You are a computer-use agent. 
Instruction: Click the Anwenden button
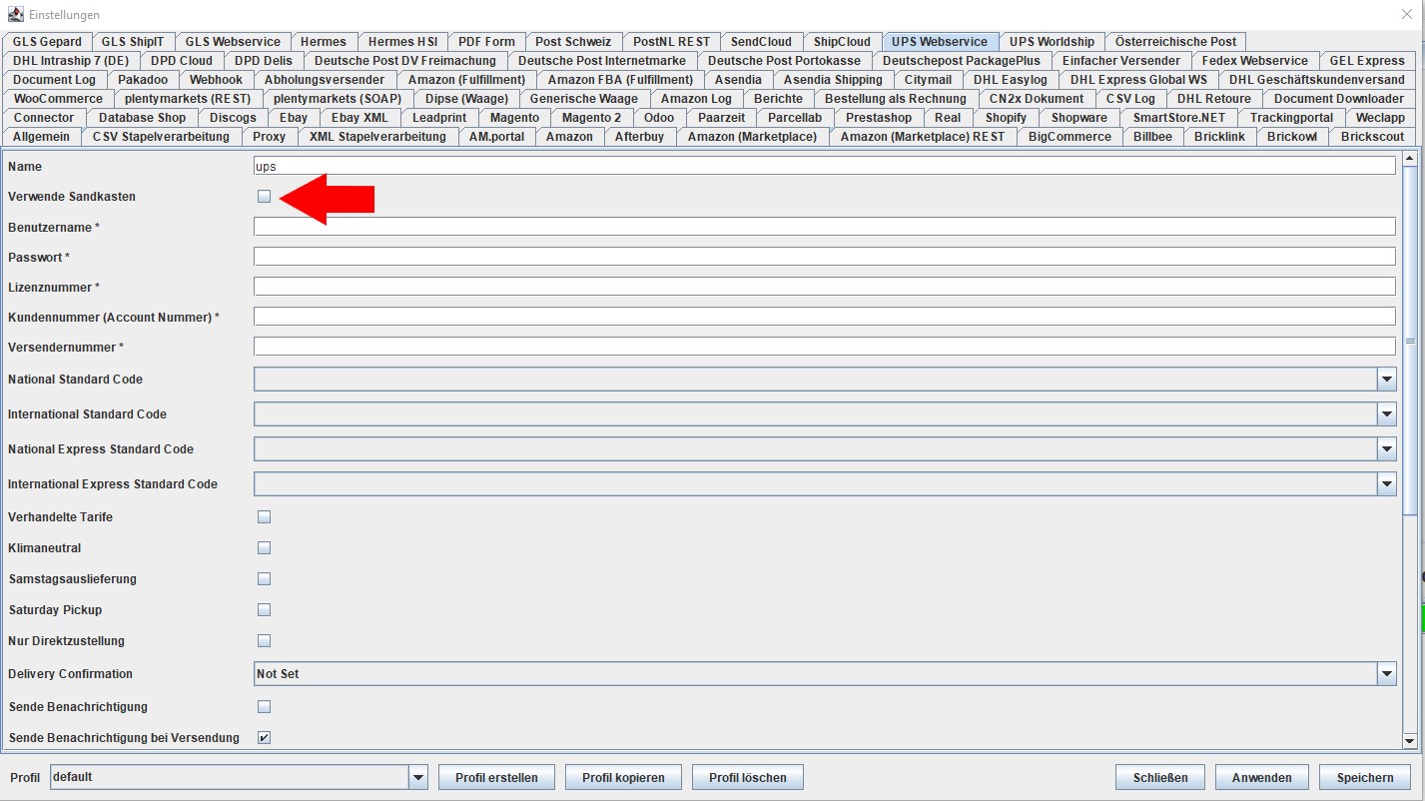[1262, 778]
